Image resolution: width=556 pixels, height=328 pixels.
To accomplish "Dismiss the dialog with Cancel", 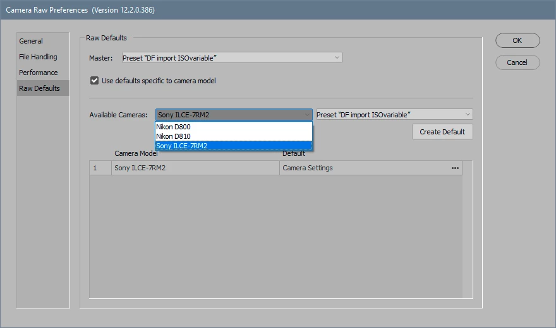I will [517, 62].
